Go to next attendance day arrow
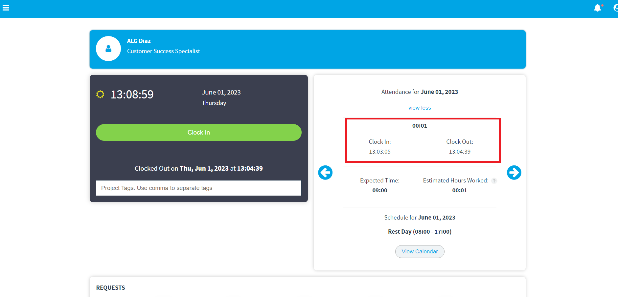This screenshot has height=297, width=618. coord(514,173)
